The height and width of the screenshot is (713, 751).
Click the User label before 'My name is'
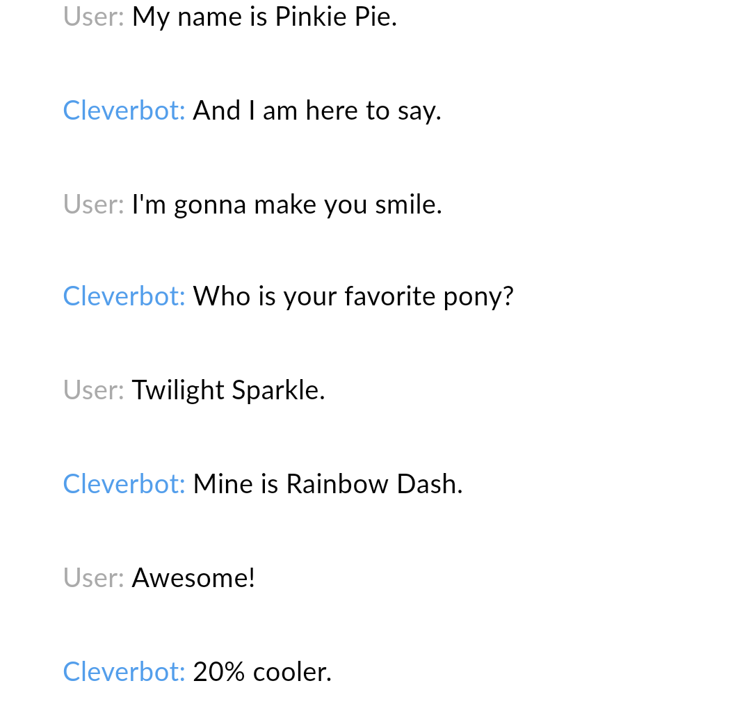pos(93,17)
